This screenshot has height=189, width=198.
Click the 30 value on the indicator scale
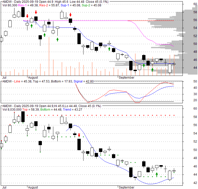195,94
